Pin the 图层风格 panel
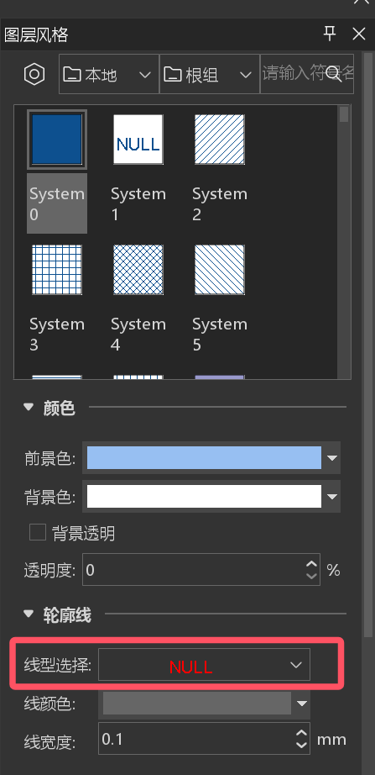The image size is (375, 775). 330,34
